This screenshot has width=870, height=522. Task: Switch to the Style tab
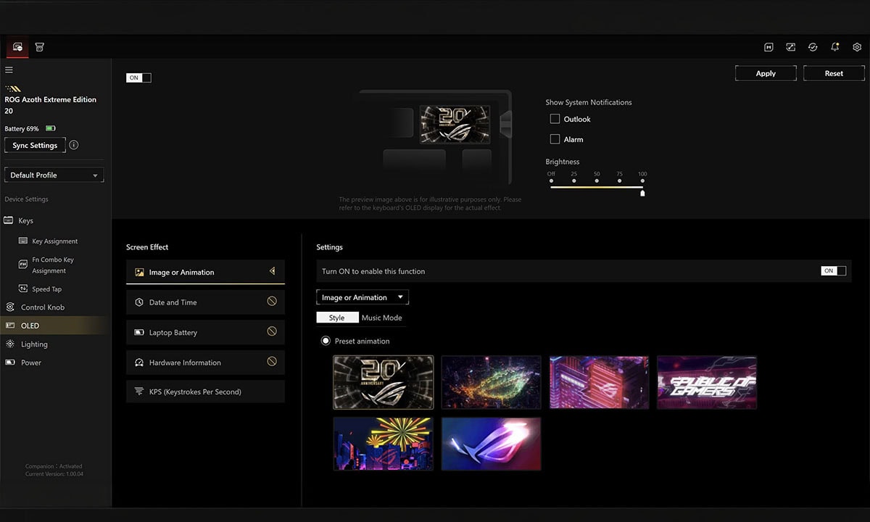[x=337, y=318]
